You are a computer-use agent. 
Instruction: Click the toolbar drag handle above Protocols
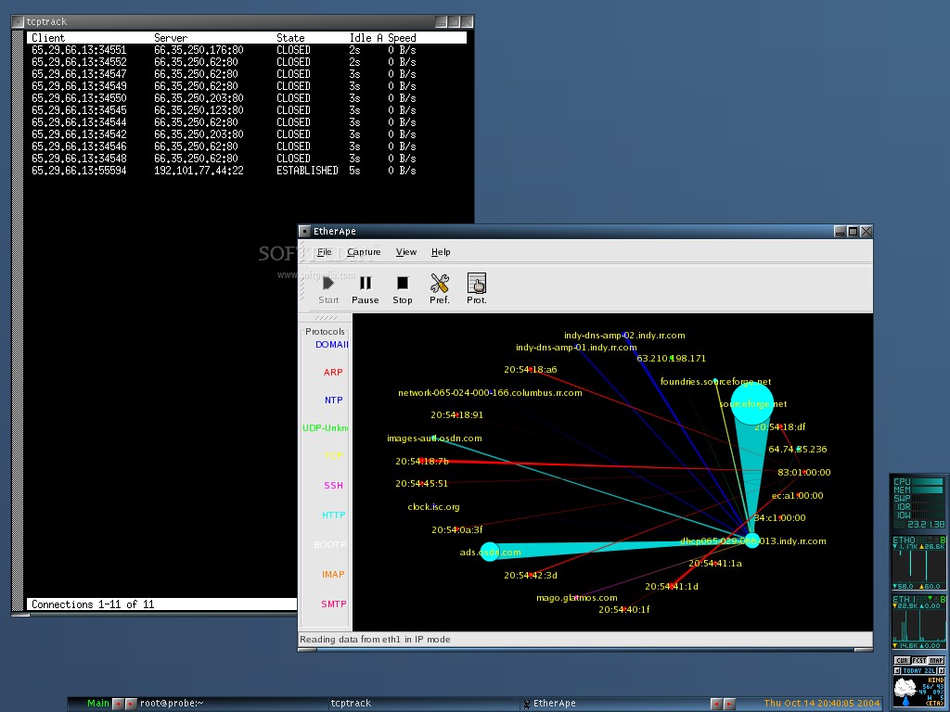[x=326, y=318]
